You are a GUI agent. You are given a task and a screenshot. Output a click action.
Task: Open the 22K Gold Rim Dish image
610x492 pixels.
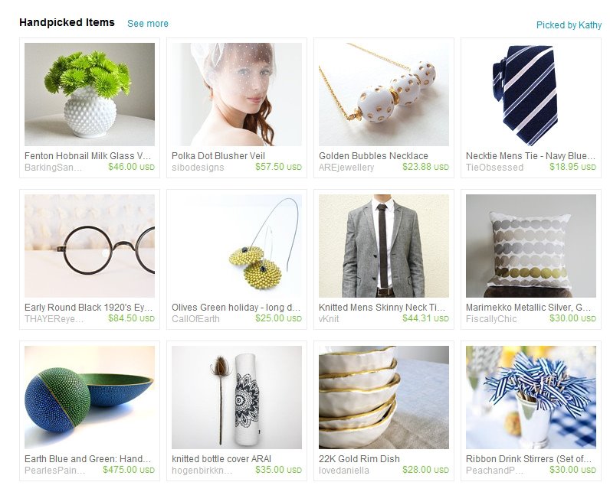click(x=384, y=397)
